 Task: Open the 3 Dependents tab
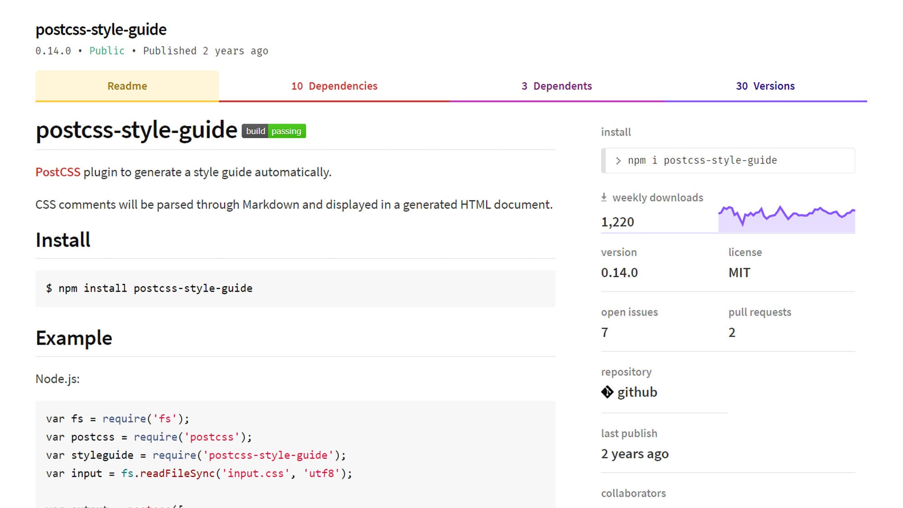[556, 86]
